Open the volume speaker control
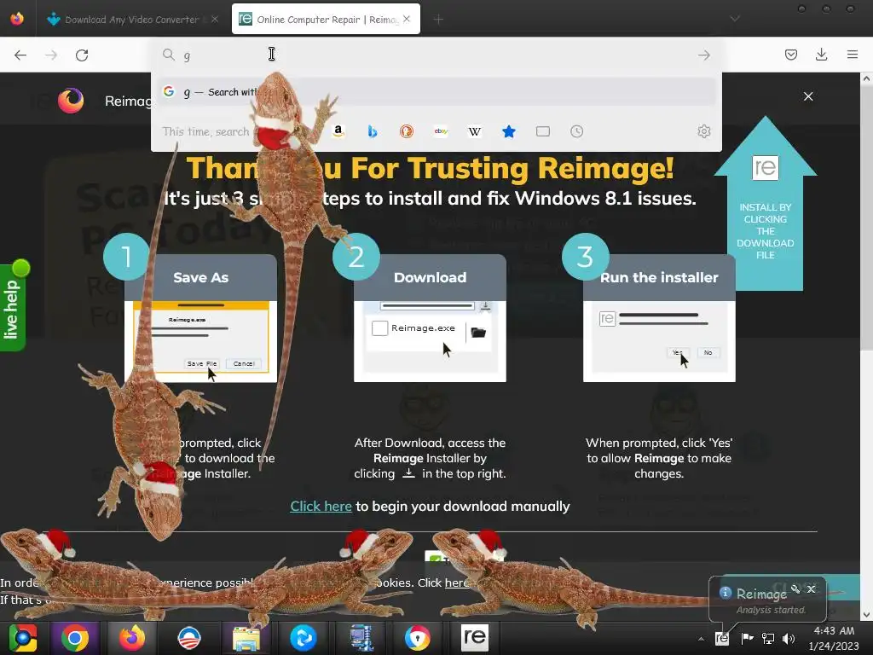Screen dimensions: 873x655 tap(789, 638)
